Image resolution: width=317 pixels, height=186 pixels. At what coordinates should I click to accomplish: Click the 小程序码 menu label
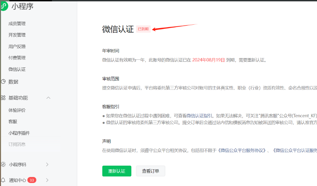click(17, 164)
